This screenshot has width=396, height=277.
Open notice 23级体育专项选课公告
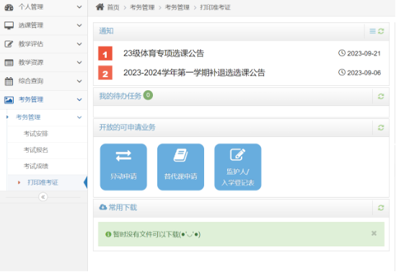(x=164, y=53)
